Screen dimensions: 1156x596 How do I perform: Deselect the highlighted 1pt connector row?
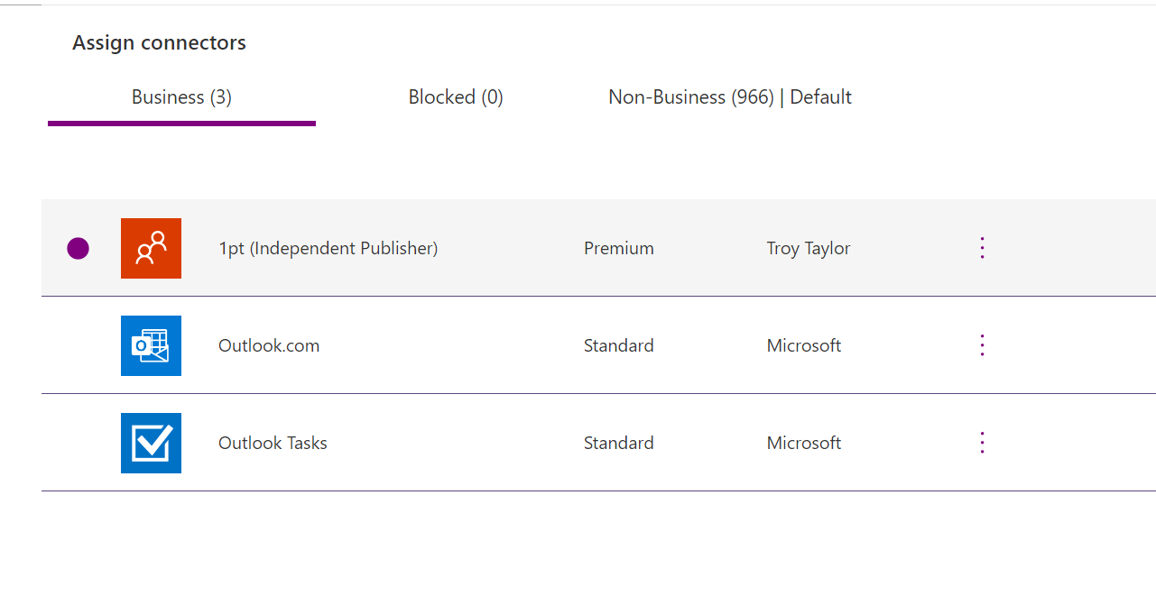click(x=78, y=248)
